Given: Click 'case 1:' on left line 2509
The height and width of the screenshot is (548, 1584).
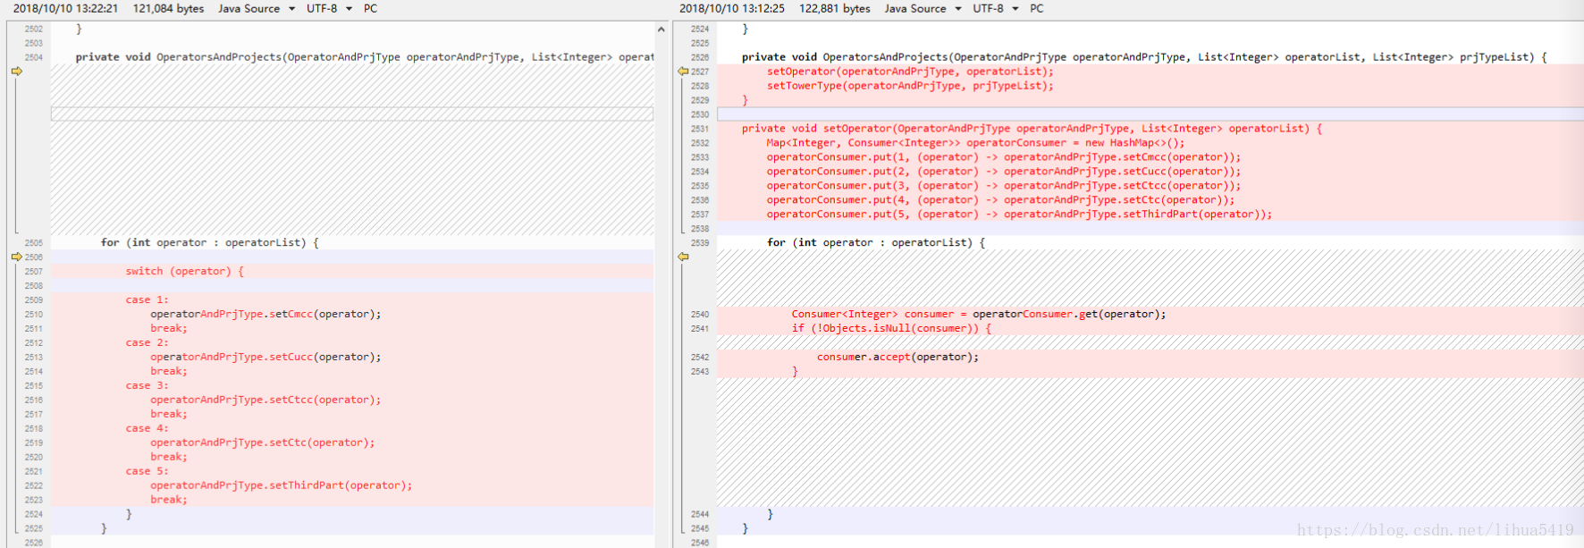Looking at the screenshot, I should coord(147,299).
